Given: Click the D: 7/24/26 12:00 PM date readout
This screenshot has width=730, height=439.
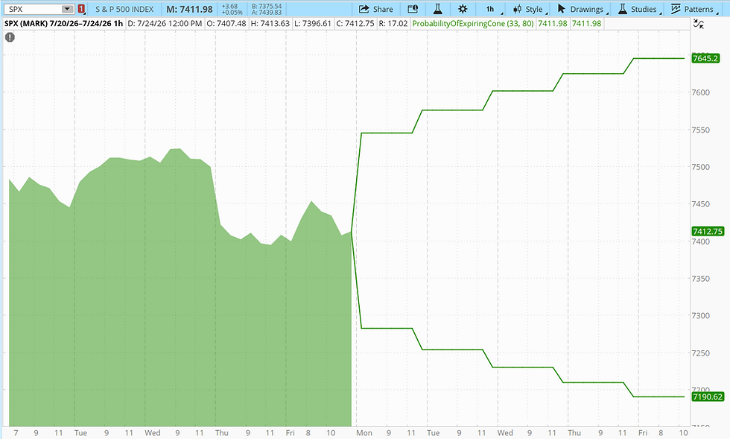Looking at the screenshot, I should click(165, 23).
